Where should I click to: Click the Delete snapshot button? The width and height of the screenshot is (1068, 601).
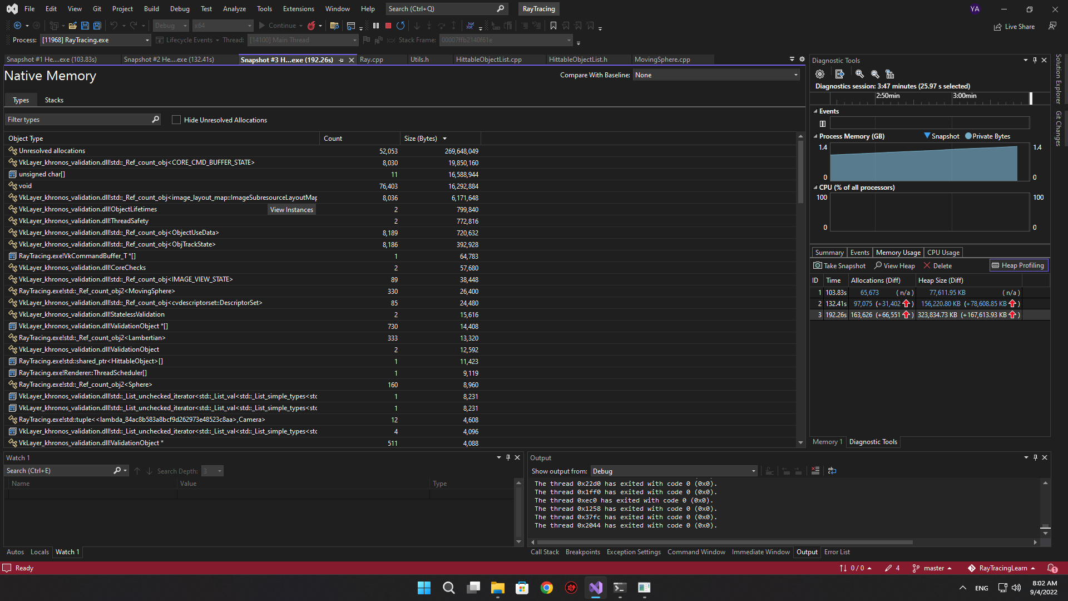pos(941,265)
